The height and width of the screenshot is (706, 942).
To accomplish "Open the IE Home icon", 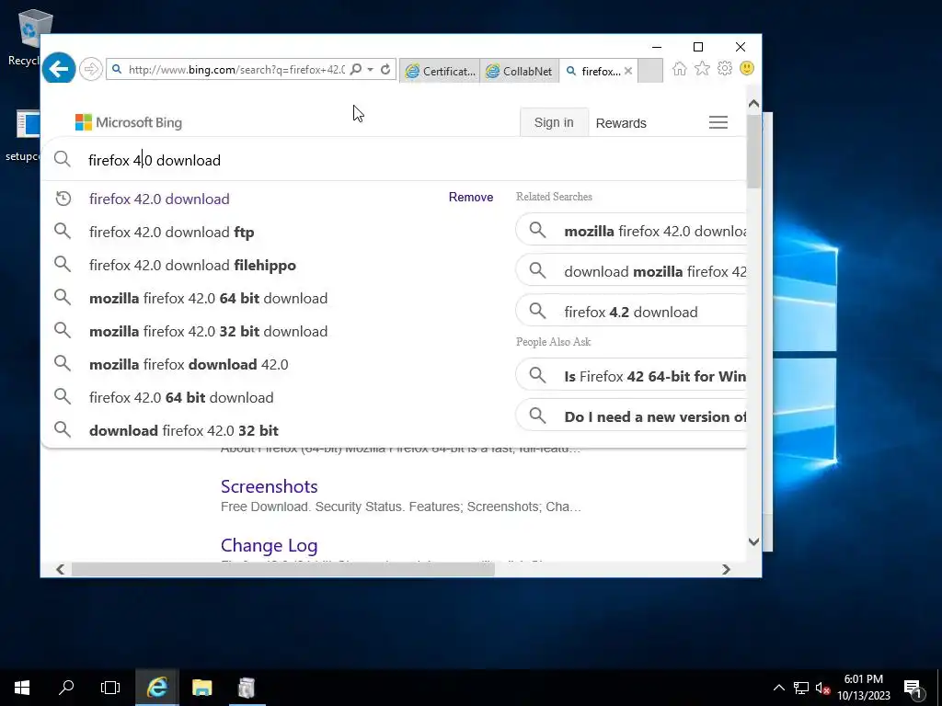I will pos(680,68).
